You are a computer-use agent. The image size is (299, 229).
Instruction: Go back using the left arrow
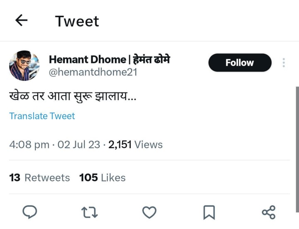point(21,20)
